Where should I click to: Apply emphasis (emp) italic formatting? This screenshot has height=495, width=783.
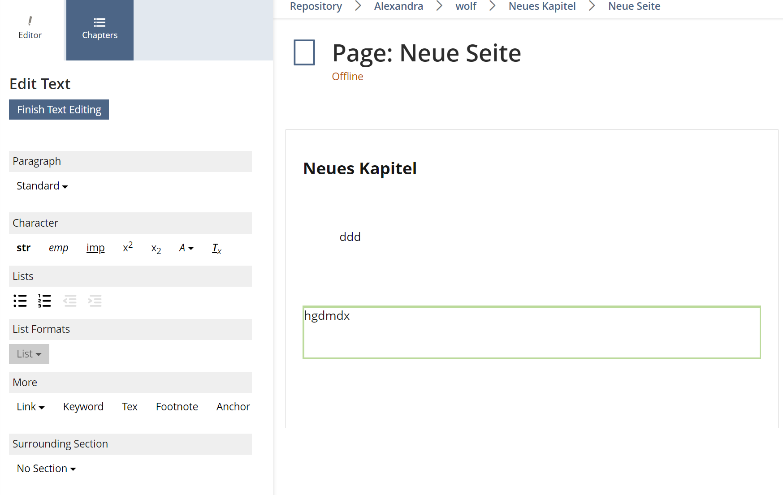[x=58, y=248]
